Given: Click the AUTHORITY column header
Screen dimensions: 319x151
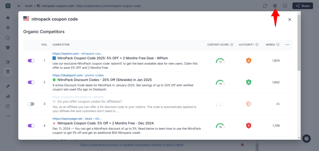Looking at the screenshot, I should pyautogui.click(x=246, y=45).
